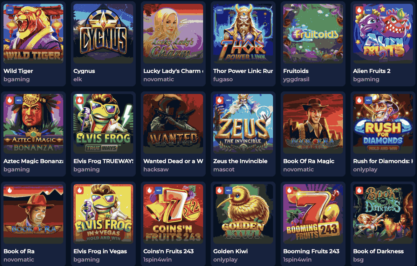The image size is (417, 266).
Task: Click the yggdrasil provider label under Fruitoids
Action: coord(296,79)
